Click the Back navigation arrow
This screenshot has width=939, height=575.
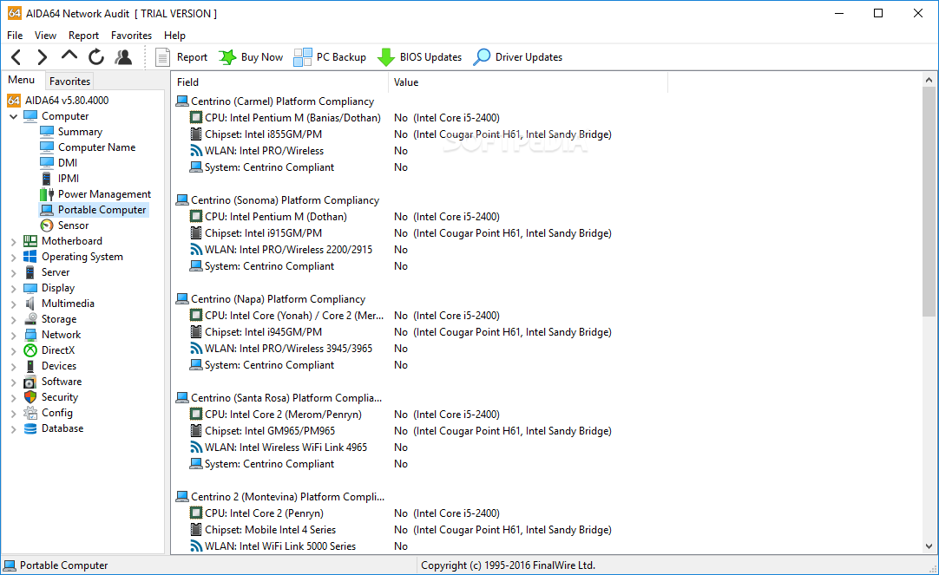click(x=16, y=57)
